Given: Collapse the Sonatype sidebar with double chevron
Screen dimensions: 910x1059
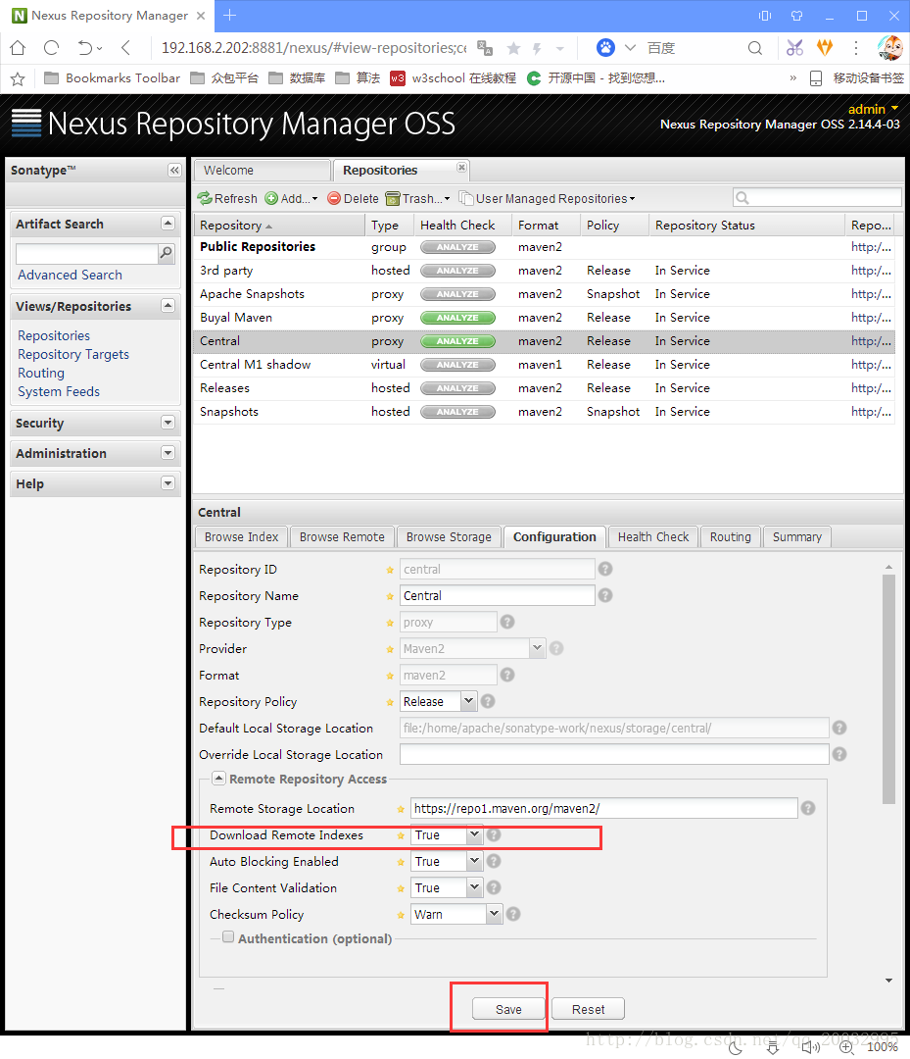Looking at the screenshot, I should pyautogui.click(x=174, y=171).
